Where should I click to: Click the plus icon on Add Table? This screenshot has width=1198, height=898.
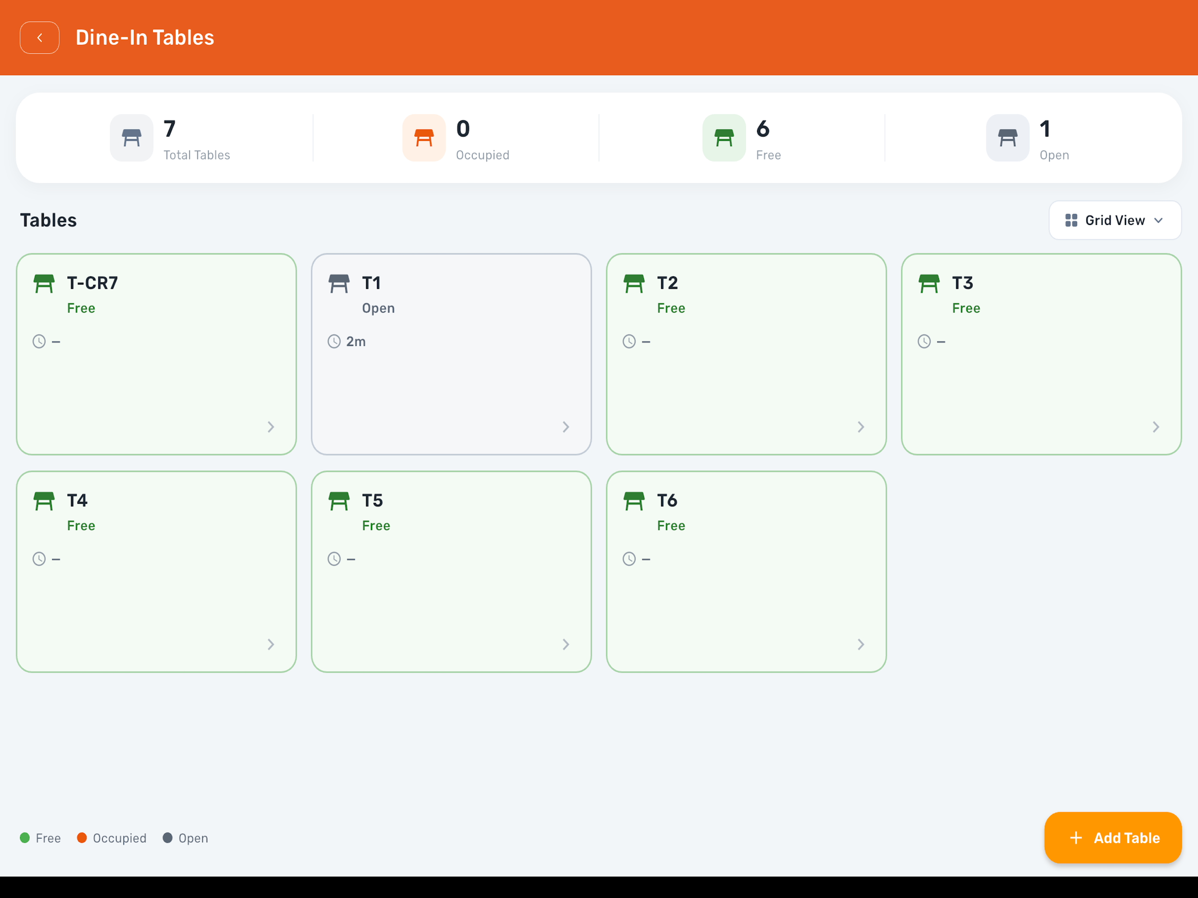click(x=1076, y=838)
